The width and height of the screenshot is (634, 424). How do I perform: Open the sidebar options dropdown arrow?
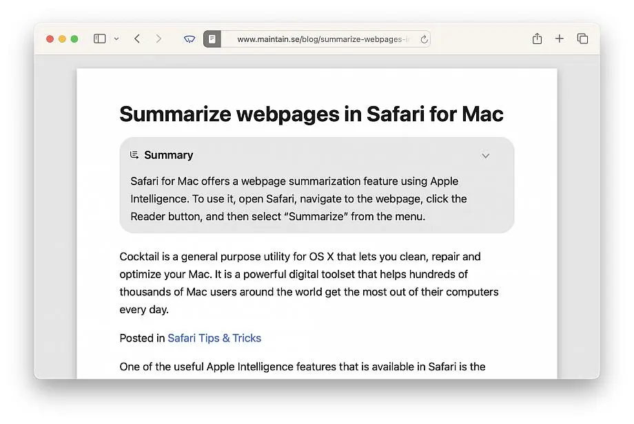[x=116, y=39]
